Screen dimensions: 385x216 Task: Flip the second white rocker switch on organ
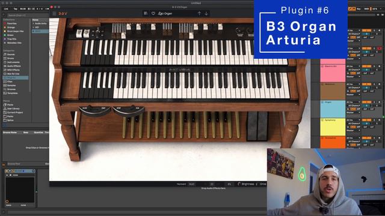(87, 34)
